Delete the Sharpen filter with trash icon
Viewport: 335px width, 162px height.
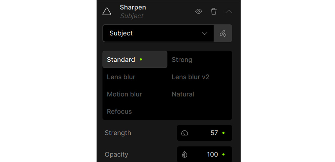(214, 11)
